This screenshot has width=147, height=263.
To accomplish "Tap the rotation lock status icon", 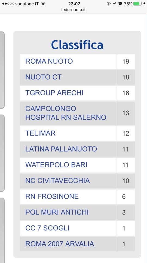I will point(109,4).
